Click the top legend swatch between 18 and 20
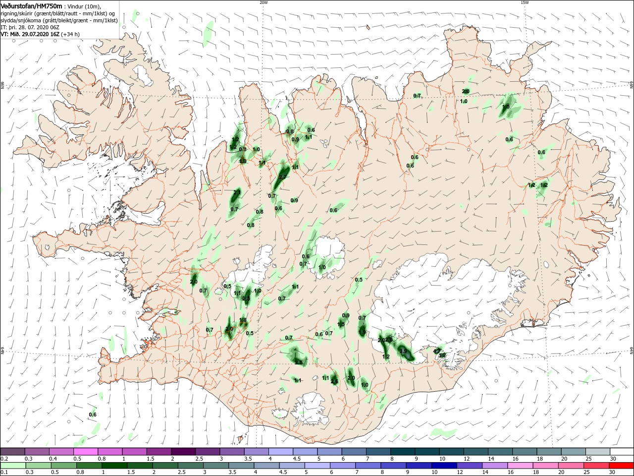This screenshot has width=634, height=476. (x=549, y=452)
